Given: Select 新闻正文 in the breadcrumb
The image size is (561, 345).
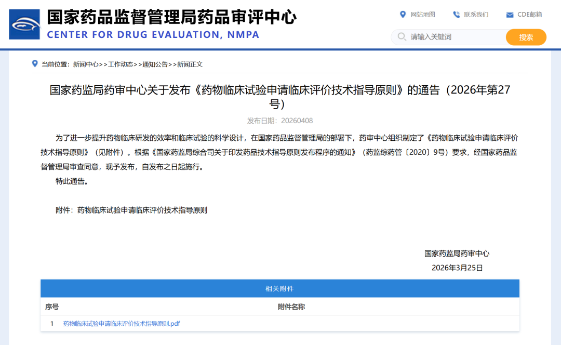Looking at the screenshot, I should 190,64.
